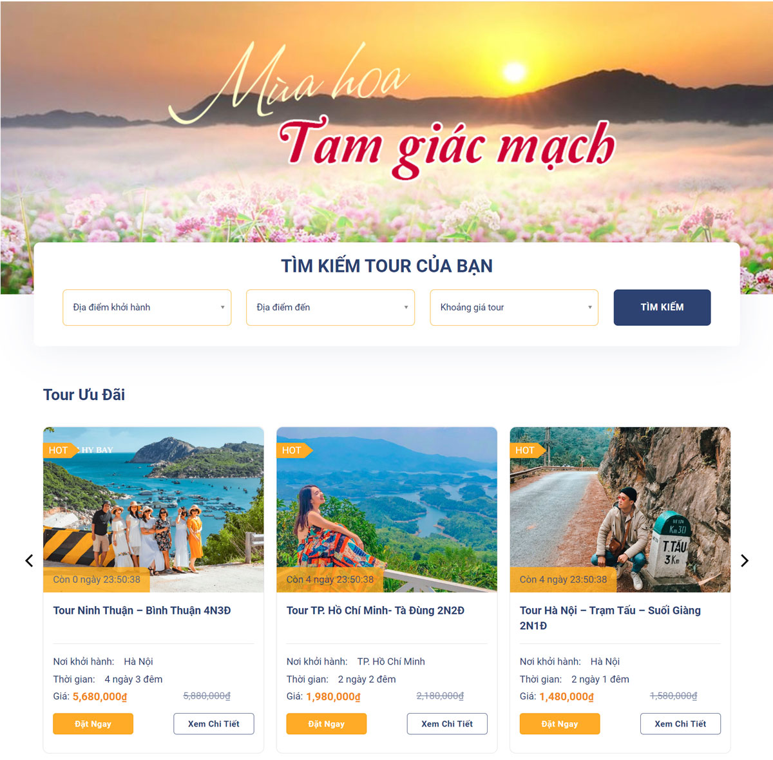Open the Địa điểm khởi hành dropdown
The image size is (773, 760).
click(x=147, y=307)
